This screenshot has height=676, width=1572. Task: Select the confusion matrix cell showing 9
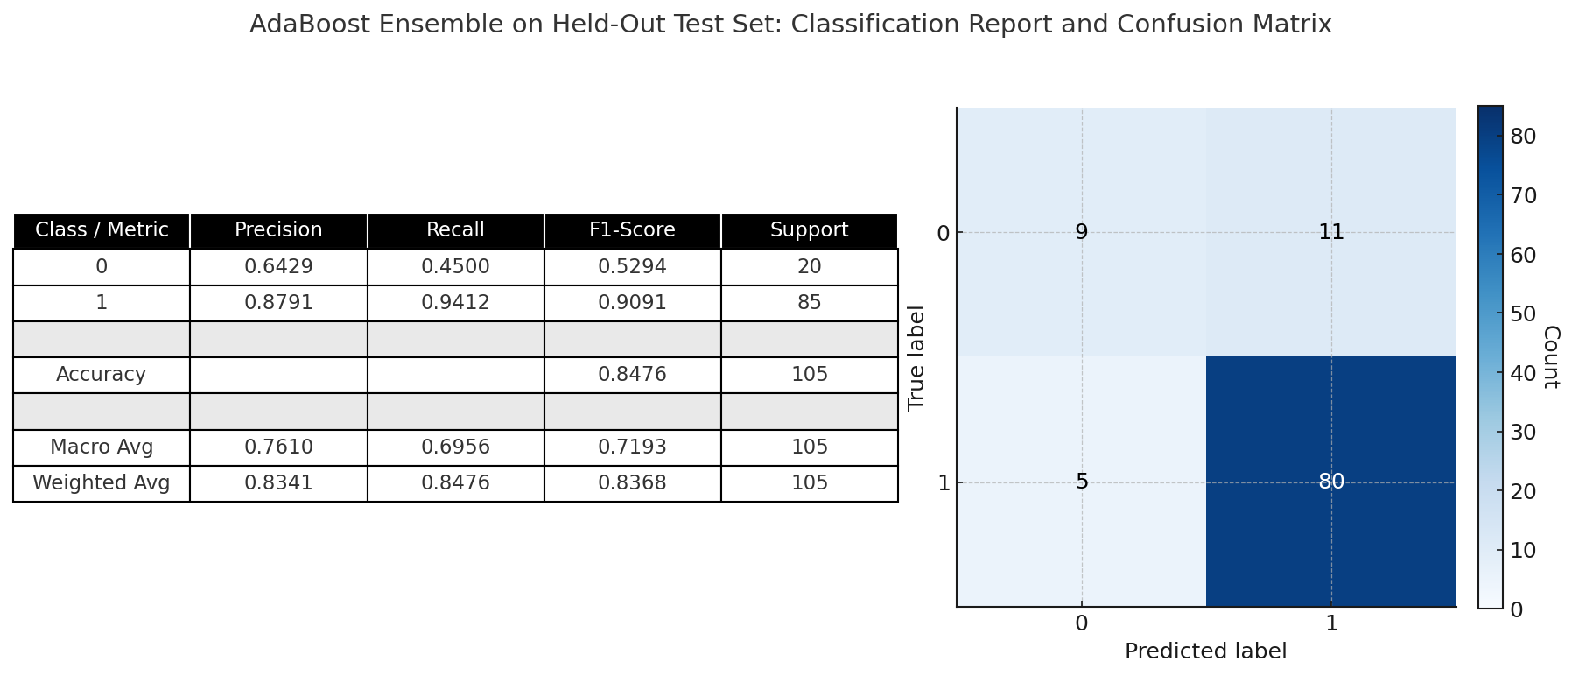[x=1082, y=233]
